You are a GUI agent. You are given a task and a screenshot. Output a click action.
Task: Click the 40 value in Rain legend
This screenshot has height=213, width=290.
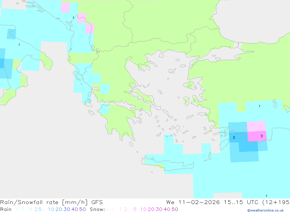pyautogui.click(x=75, y=209)
